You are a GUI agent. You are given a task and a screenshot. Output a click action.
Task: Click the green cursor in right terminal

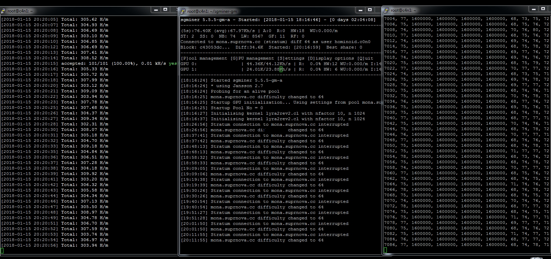(x=385, y=250)
